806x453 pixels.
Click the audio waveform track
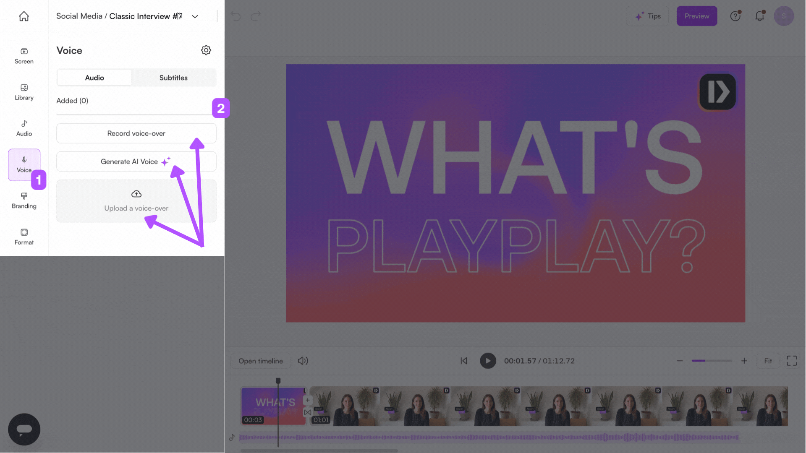[489, 437]
